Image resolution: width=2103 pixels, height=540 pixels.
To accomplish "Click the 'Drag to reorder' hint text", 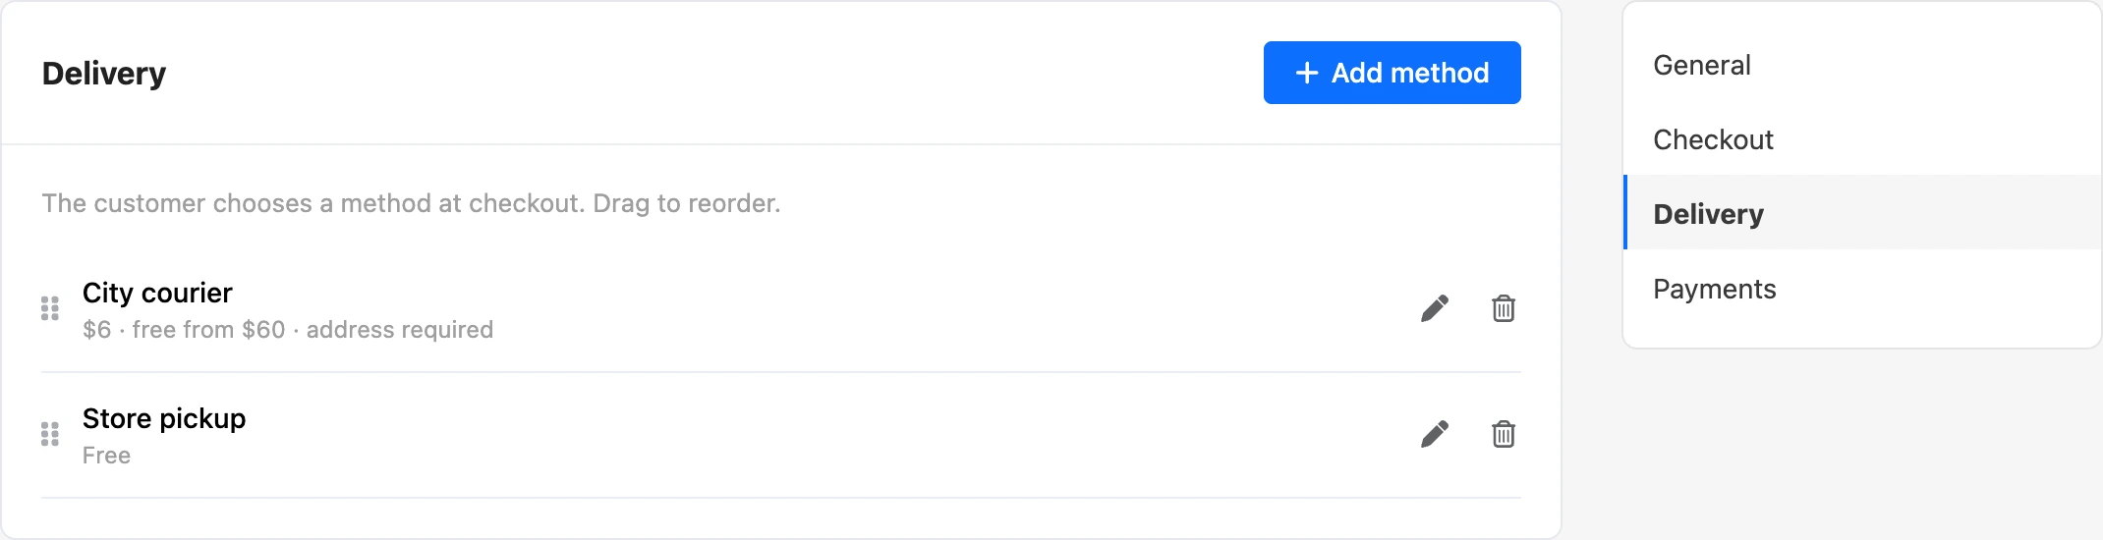I will tap(687, 203).
